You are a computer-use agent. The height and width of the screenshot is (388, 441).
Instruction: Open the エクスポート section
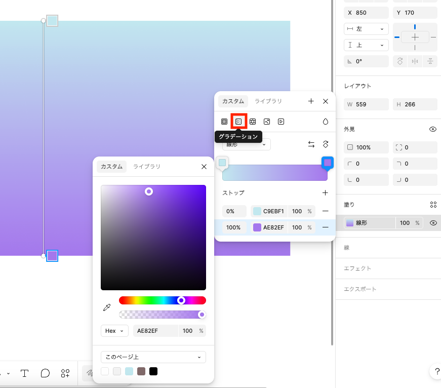(360, 289)
